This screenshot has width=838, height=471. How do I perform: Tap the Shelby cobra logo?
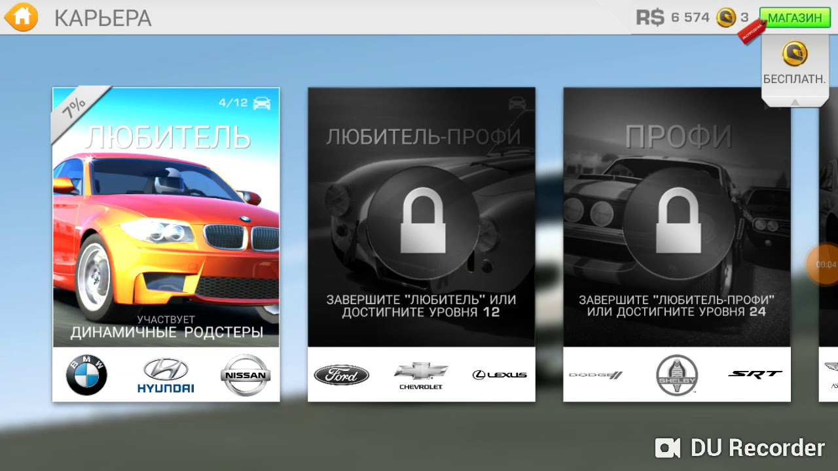(x=677, y=375)
